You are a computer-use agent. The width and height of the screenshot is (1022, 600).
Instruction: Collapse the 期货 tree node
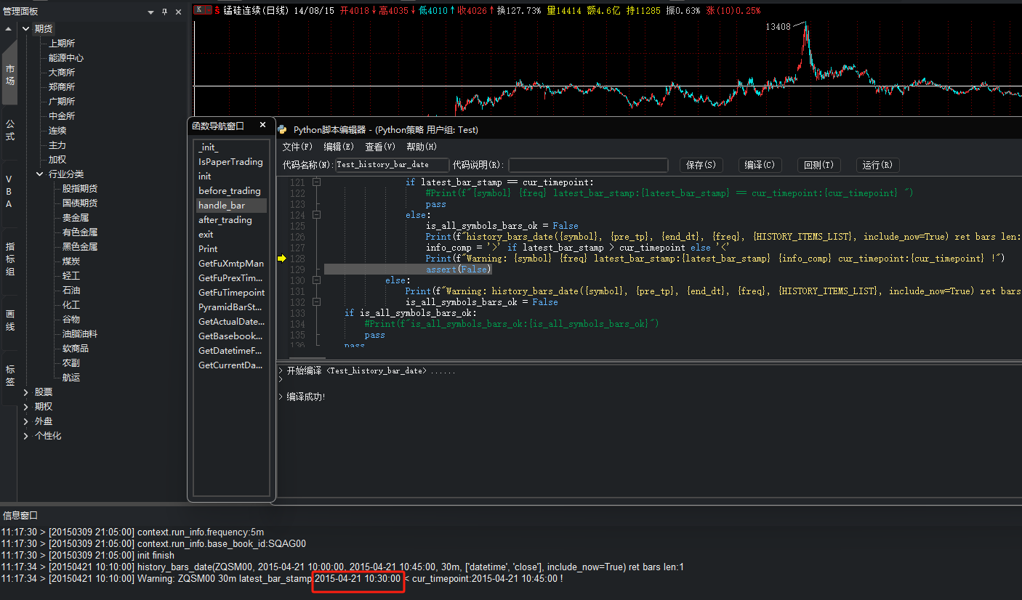pos(26,29)
